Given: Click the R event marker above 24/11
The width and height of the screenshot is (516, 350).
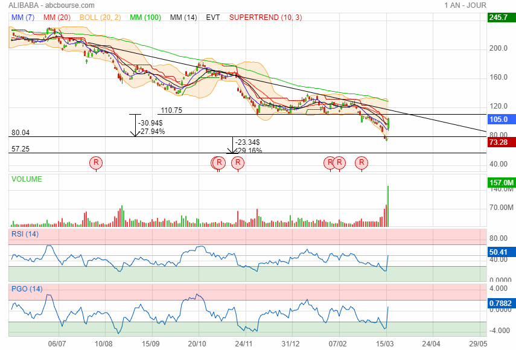Looking at the screenshot, I should (238, 162).
